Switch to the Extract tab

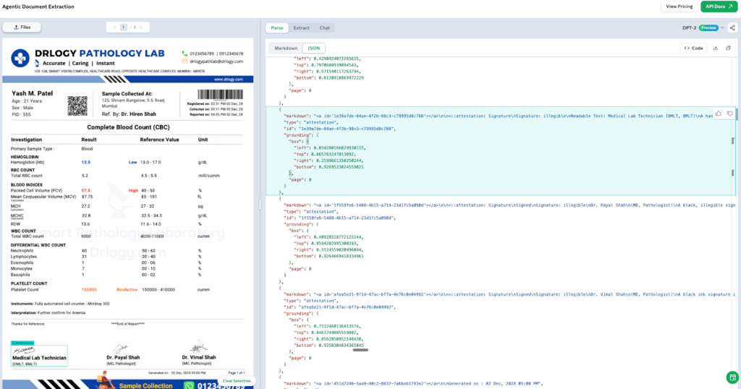coord(301,27)
